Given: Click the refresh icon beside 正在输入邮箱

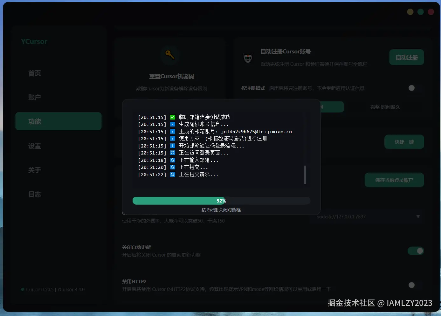Looking at the screenshot, I should coord(173,160).
